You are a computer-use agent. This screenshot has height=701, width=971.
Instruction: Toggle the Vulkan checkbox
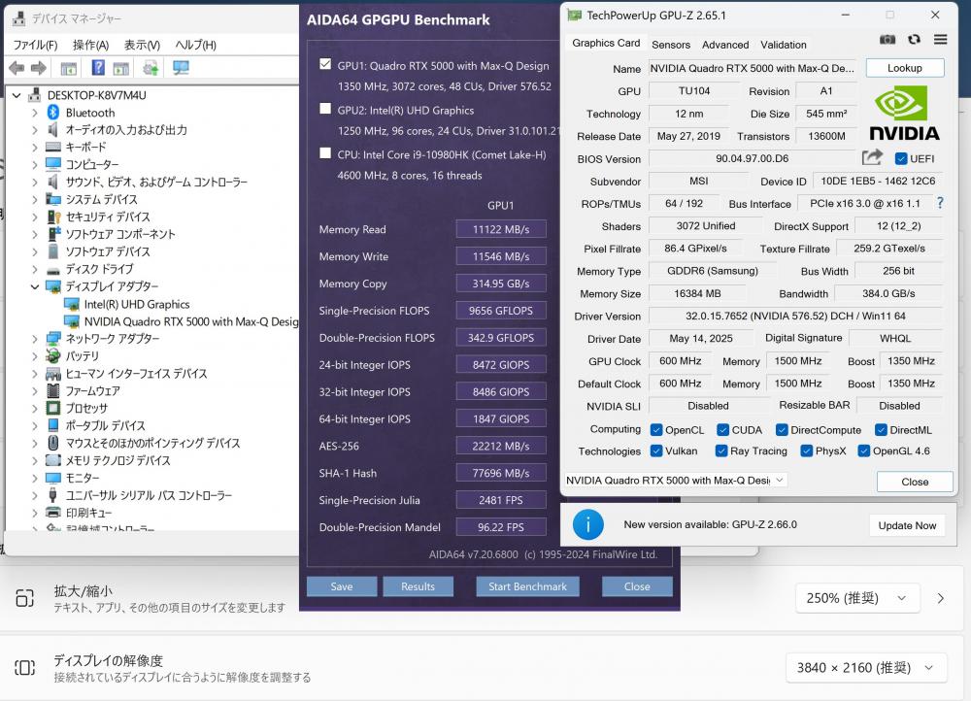tap(656, 451)
